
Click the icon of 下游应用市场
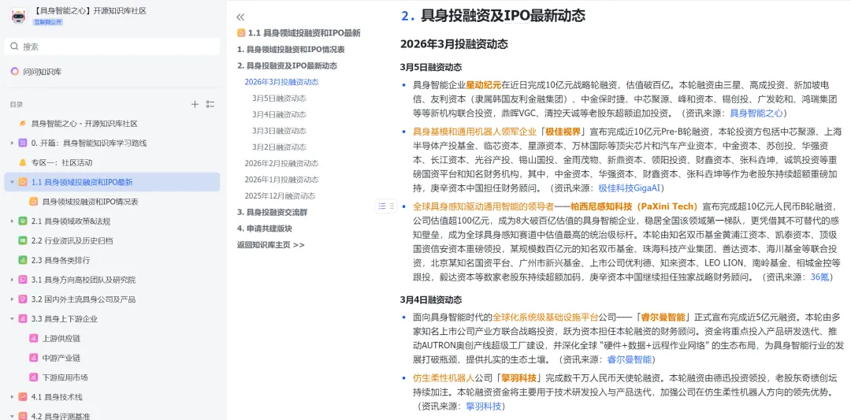click(x=33, y=377)
